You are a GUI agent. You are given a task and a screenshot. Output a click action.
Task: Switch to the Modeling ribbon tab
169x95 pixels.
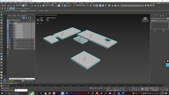(8, 11)
